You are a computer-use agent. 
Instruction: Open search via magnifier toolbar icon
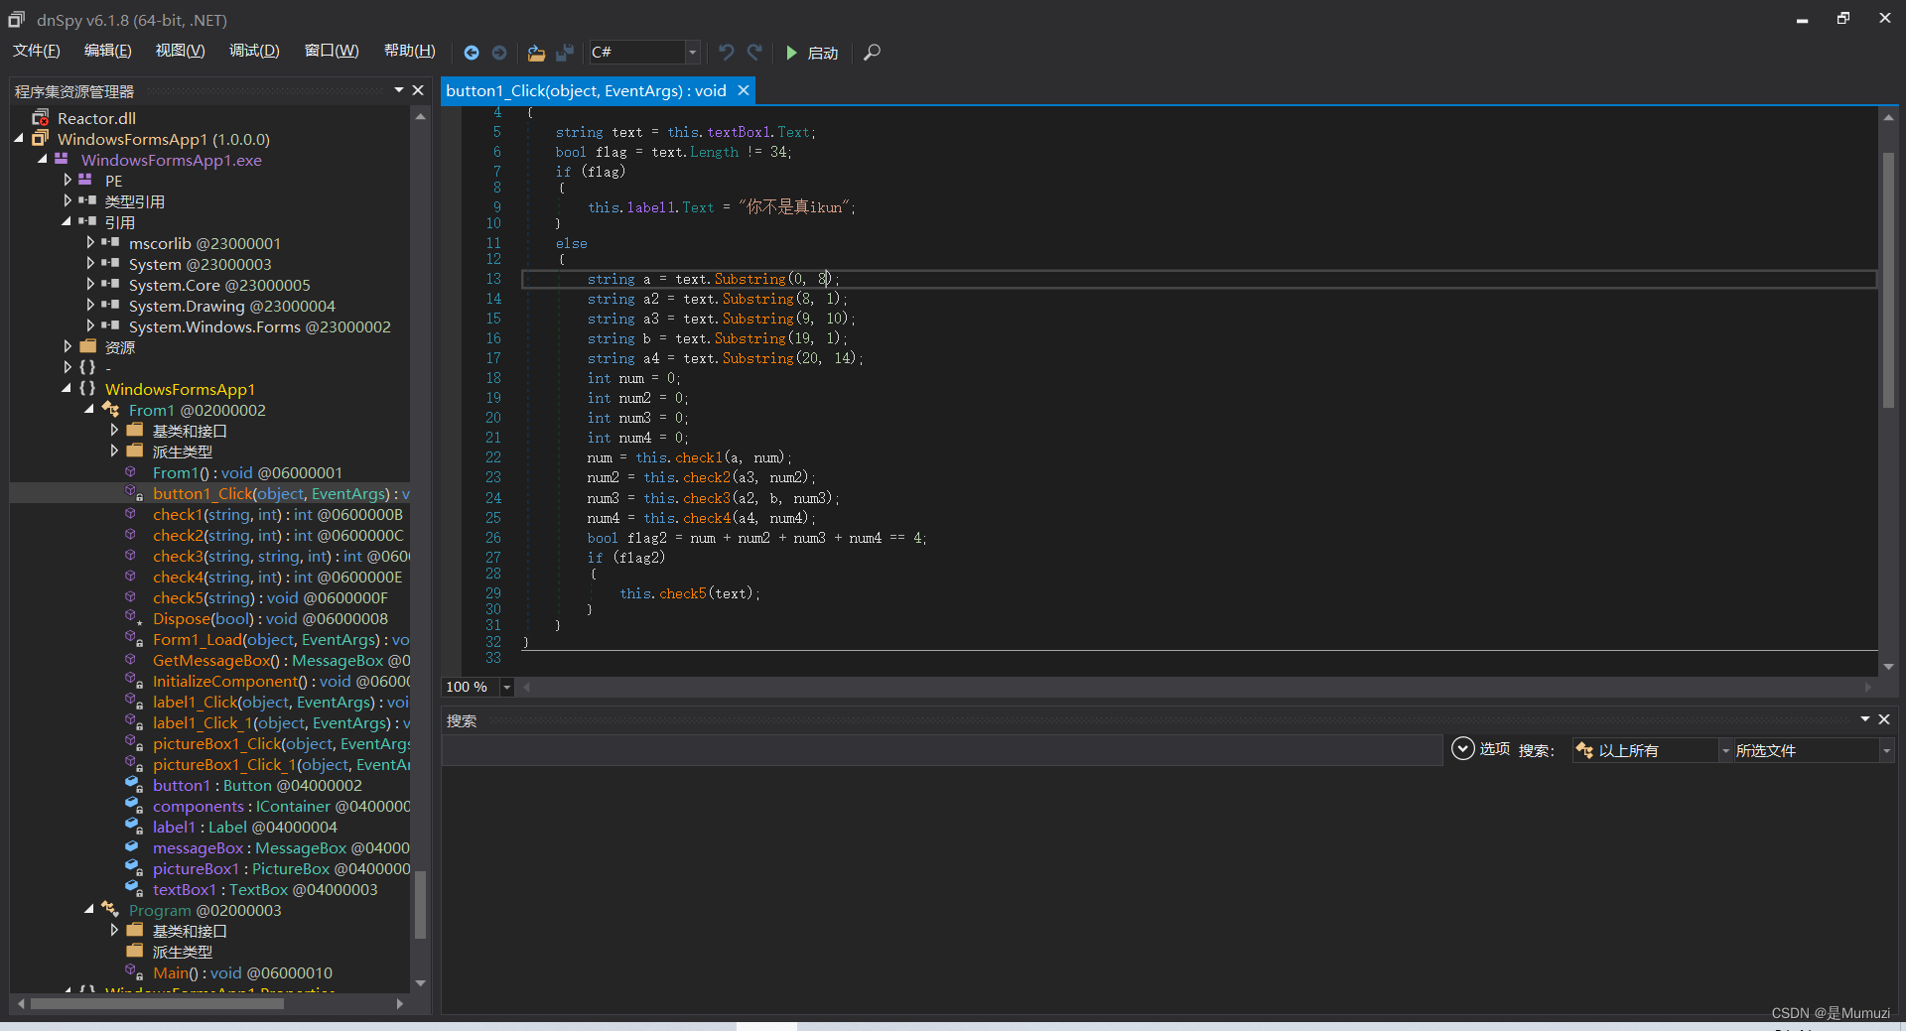tap(872, 53)
